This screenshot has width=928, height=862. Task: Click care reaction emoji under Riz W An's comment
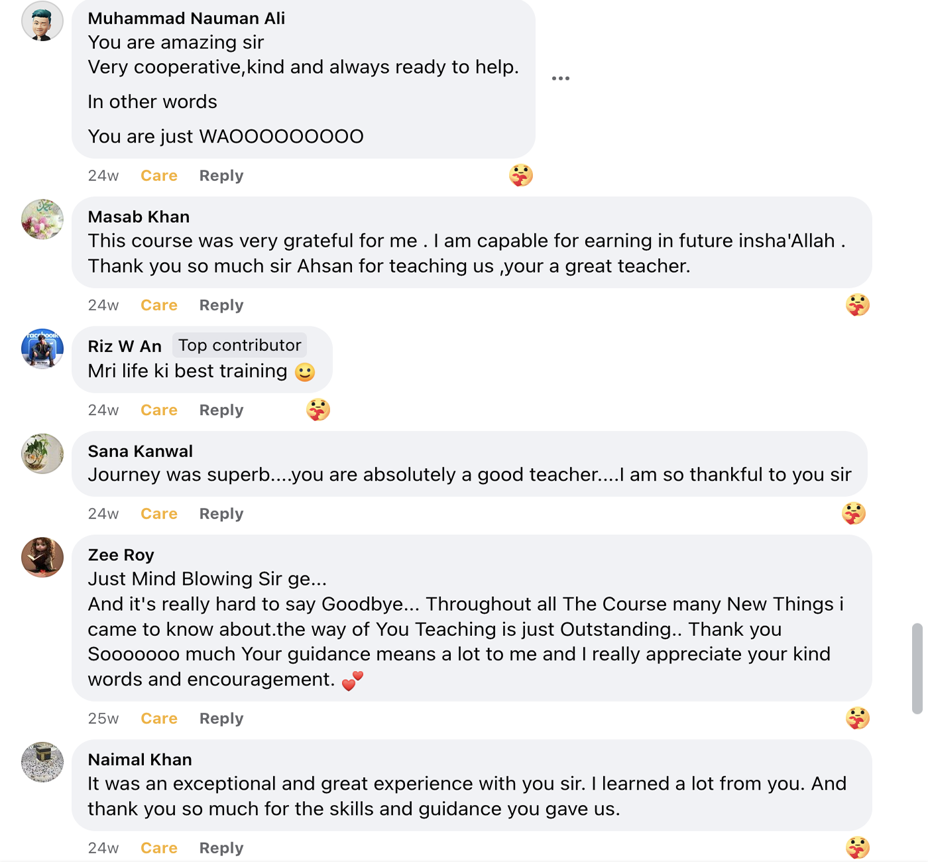pyautogui.click(x=318, y=410)
